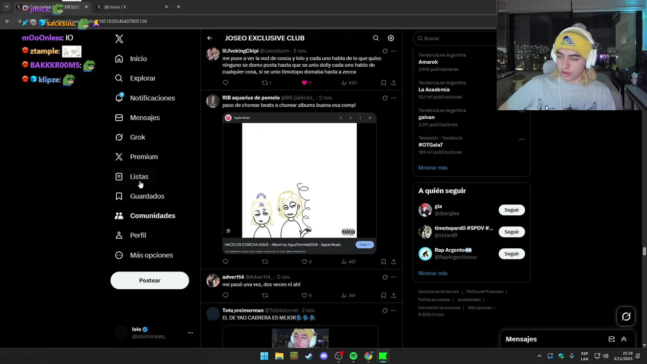Reply to RIB aquarius de pomelo's post
The image size is (647, 364).
pyautogui.click(x=225, y=261)
